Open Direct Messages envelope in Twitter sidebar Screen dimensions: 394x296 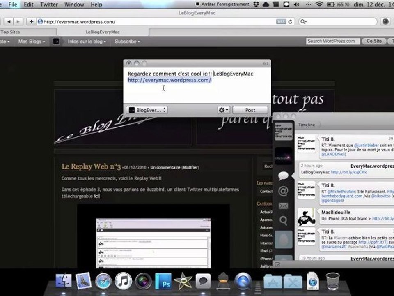pyautogui.click(x=283, y=206)
